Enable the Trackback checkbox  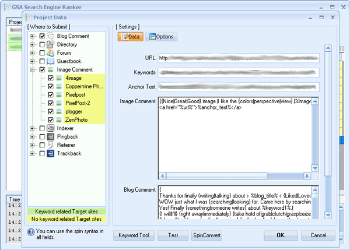tap(42, 153)
